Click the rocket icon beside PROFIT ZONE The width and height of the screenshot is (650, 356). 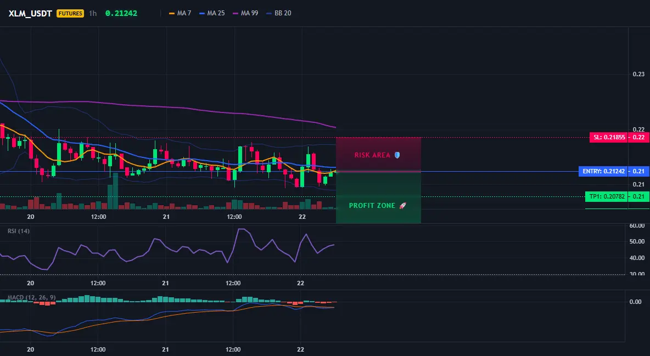[x=402, y=206]
